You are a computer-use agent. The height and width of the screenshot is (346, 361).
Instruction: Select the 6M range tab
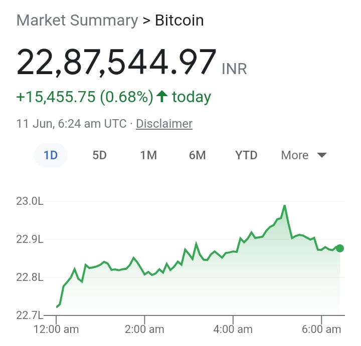click(198, 155)
